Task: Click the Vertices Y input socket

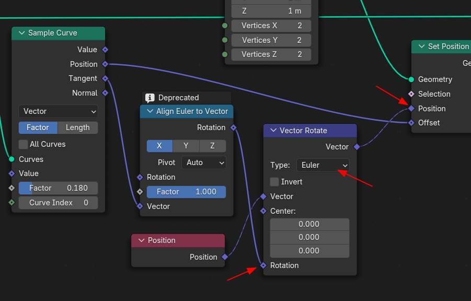Action: click(x=225, y=40)
